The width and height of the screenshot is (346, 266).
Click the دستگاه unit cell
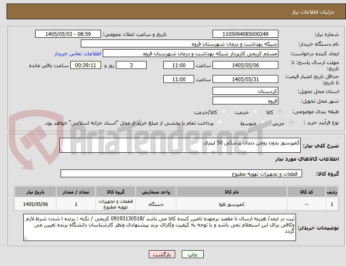pos(156,204)
